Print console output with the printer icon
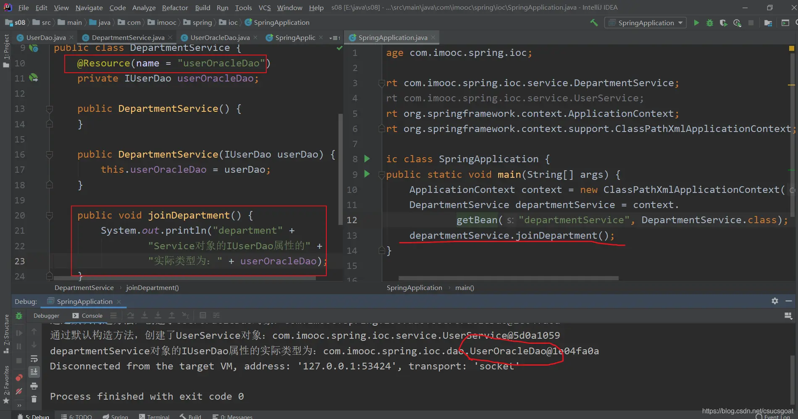 pyautogui.click(x=34, y=386)
